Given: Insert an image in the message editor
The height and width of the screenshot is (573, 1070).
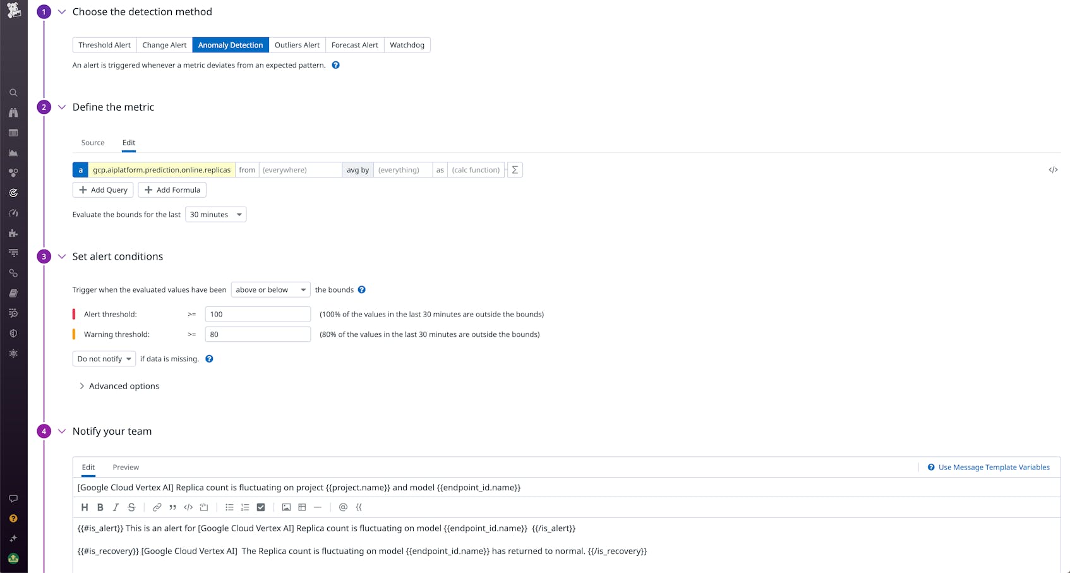Looking at the screenshot, I should 286,507.
